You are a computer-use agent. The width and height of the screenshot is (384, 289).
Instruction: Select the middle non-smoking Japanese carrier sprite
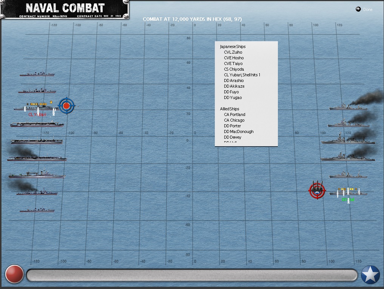[x=37, y=141]
